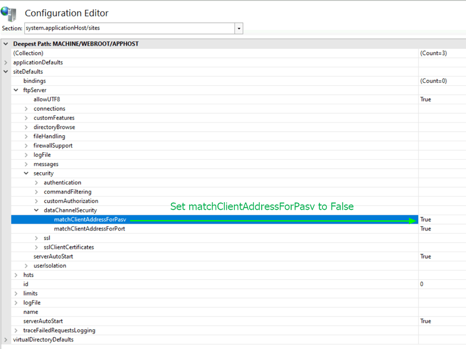Expand the virtualDirectoryDefaults node

coord(6,339)
